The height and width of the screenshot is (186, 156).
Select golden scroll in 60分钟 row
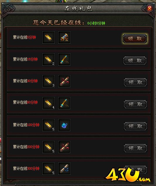[x=64, y=103]
